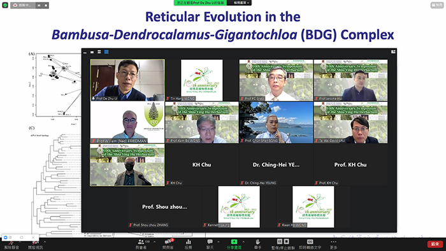Expand arrow next to Participants button
The image size is (446, 251).
pyautogui.click(x=154, y=242)
